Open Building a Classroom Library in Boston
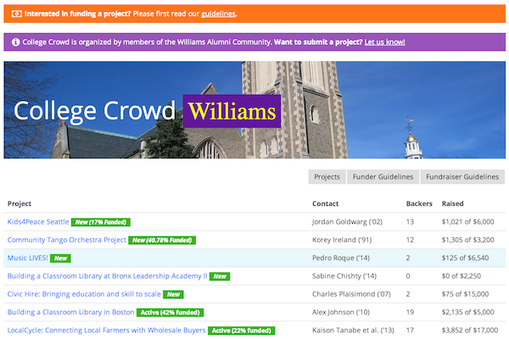The height and width of the screenshot is (339, 509). [70, 312]
